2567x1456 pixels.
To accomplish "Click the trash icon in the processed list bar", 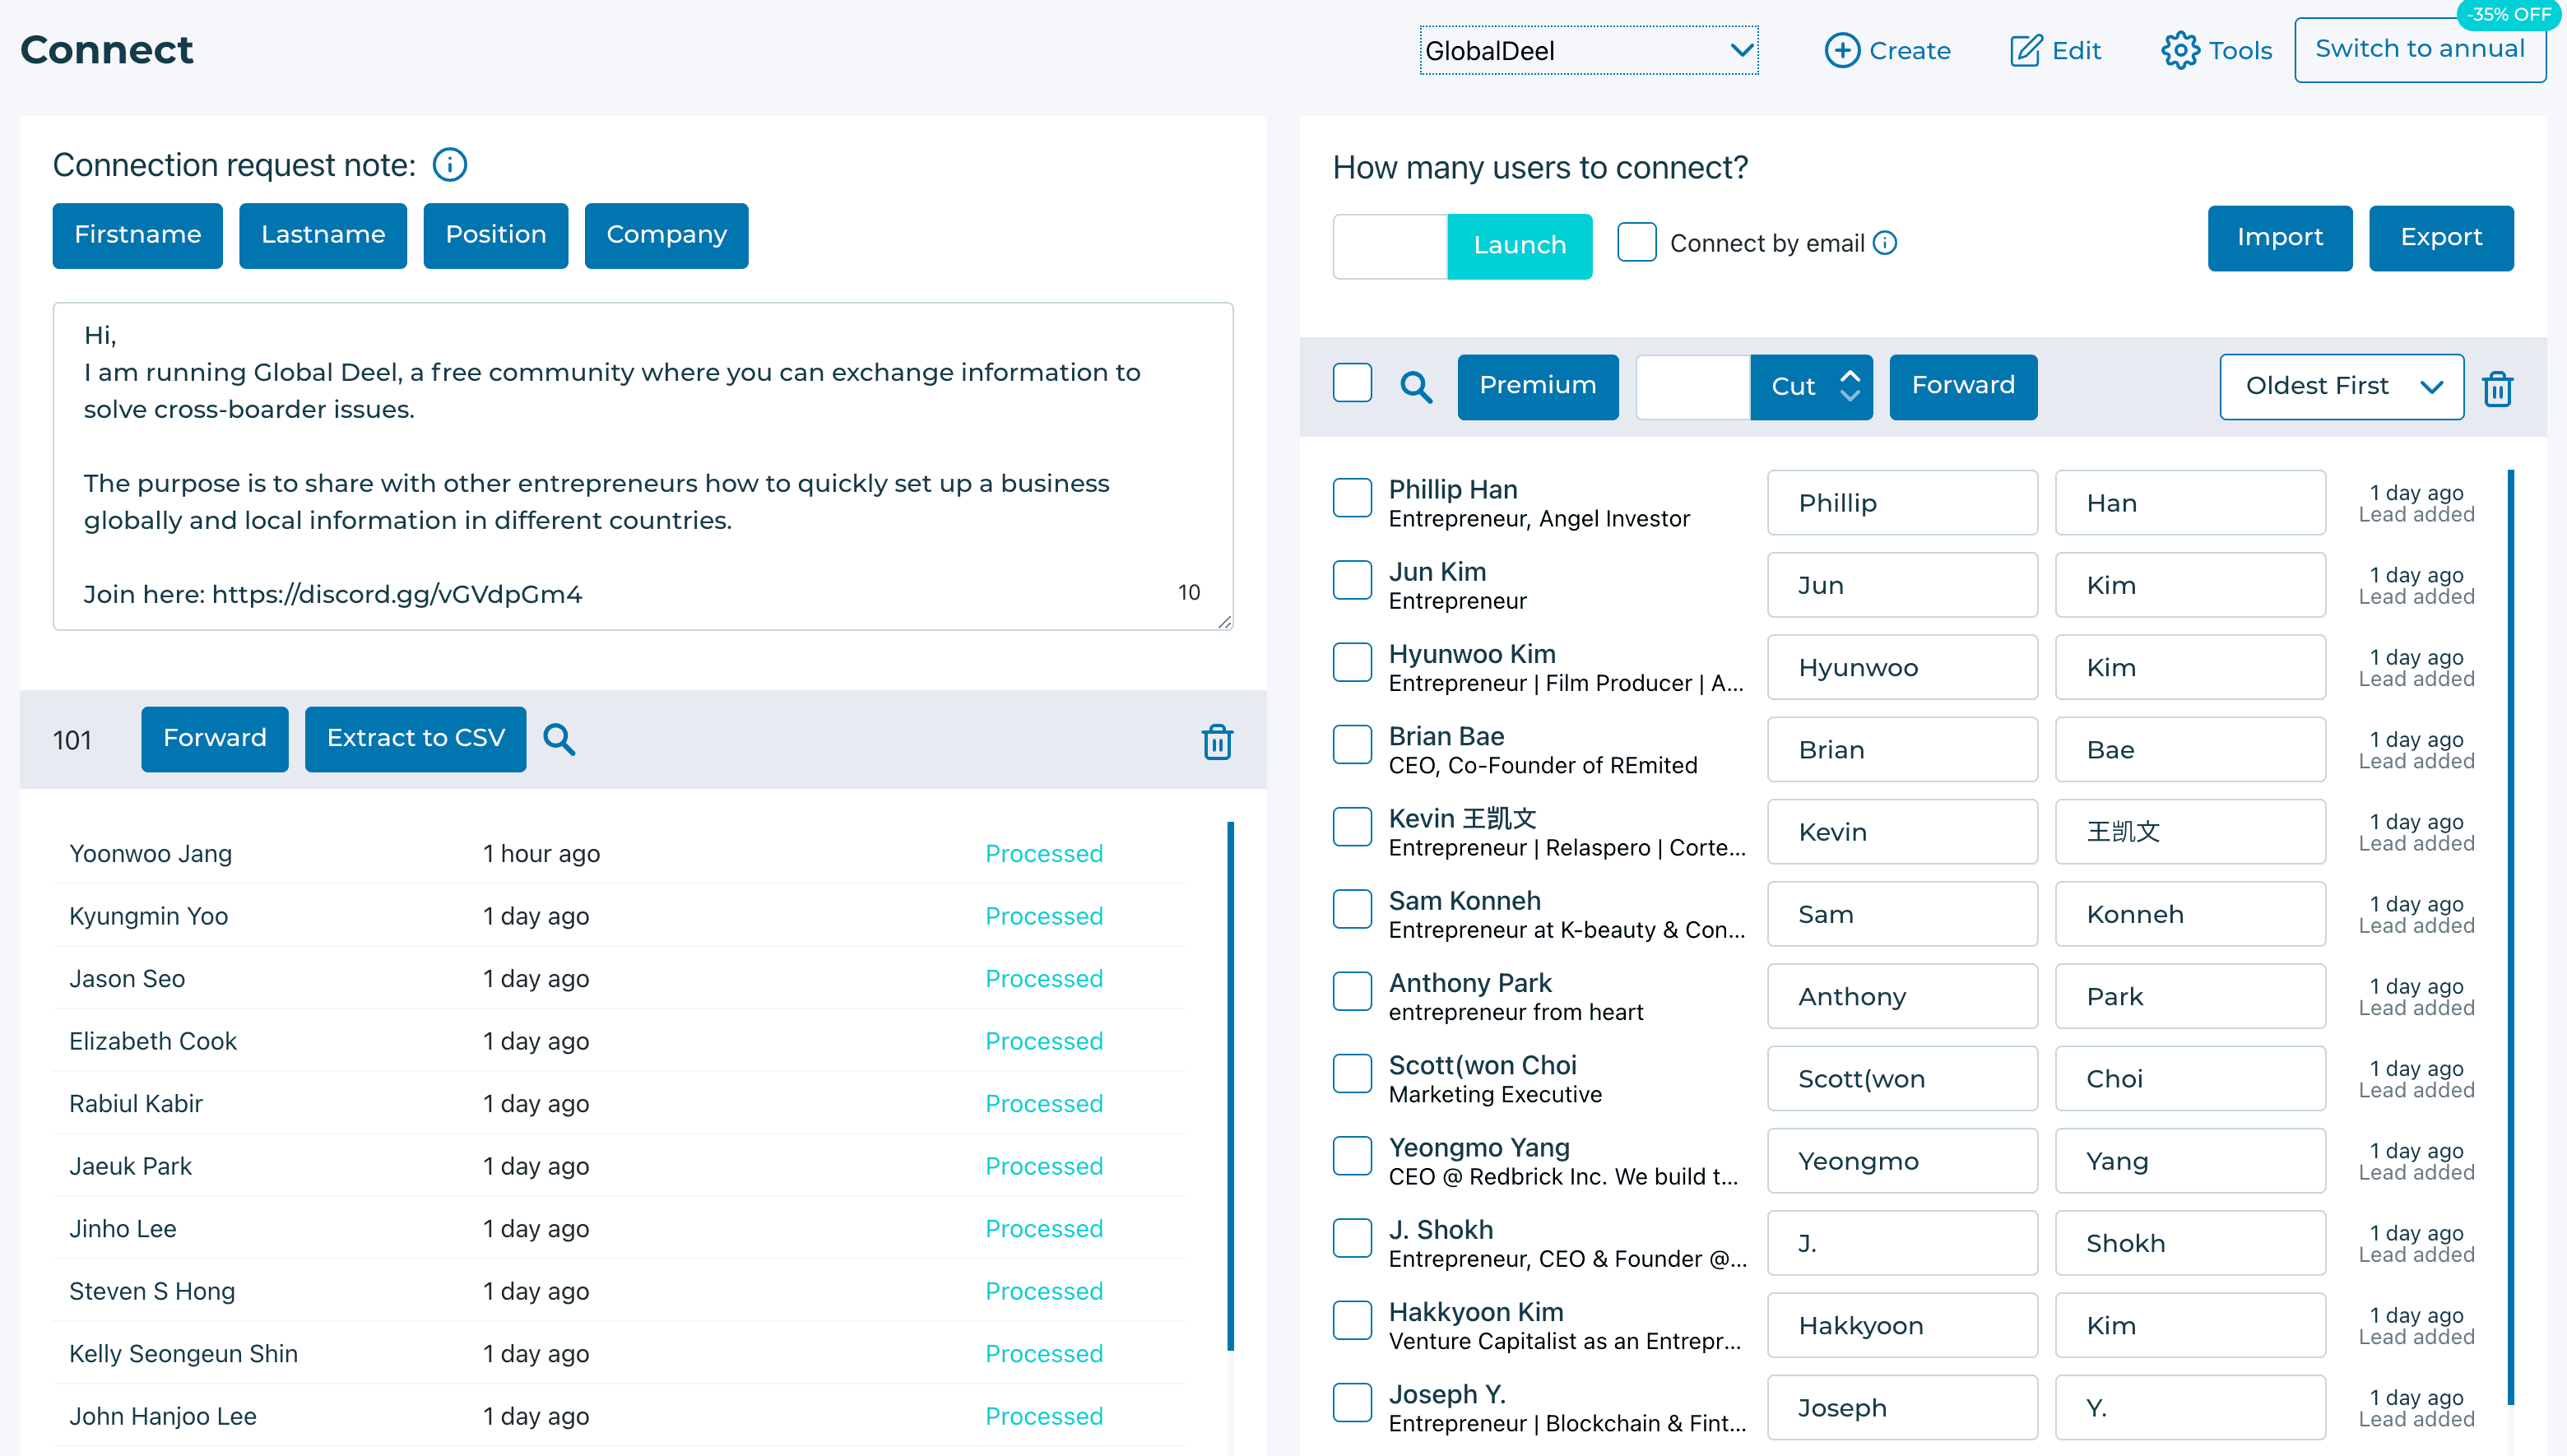I will coord(1217,742).
